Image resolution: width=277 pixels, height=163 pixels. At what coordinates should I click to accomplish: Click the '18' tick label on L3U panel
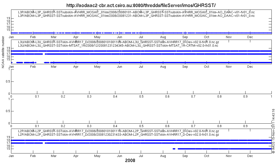[x=8, y=51]
